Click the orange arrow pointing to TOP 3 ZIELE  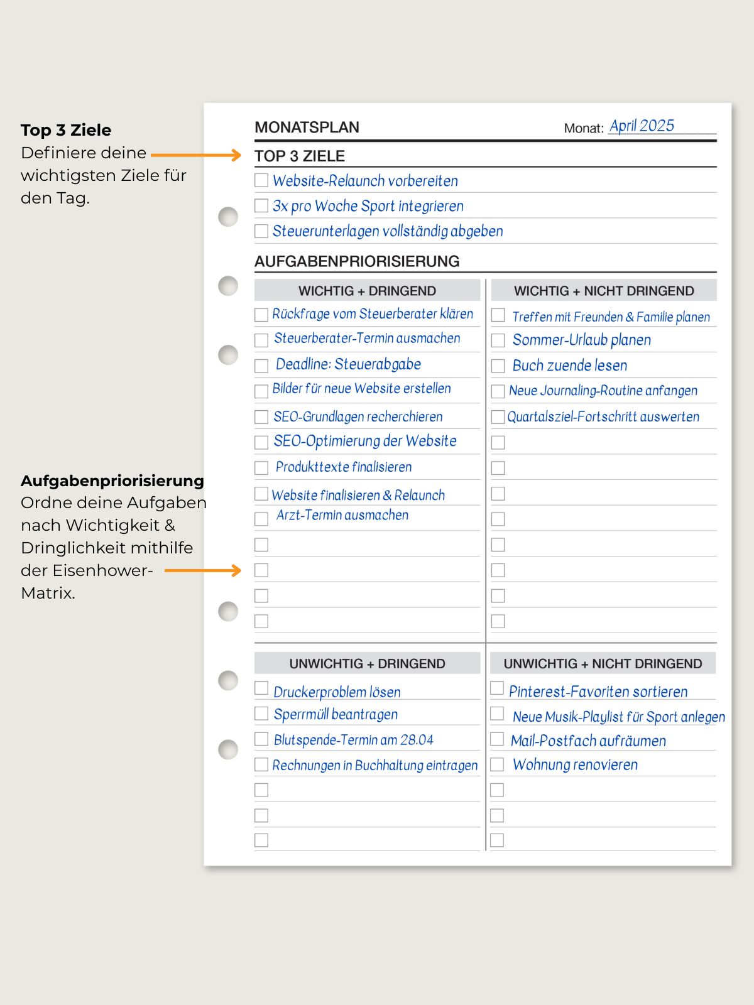point(196,155)
